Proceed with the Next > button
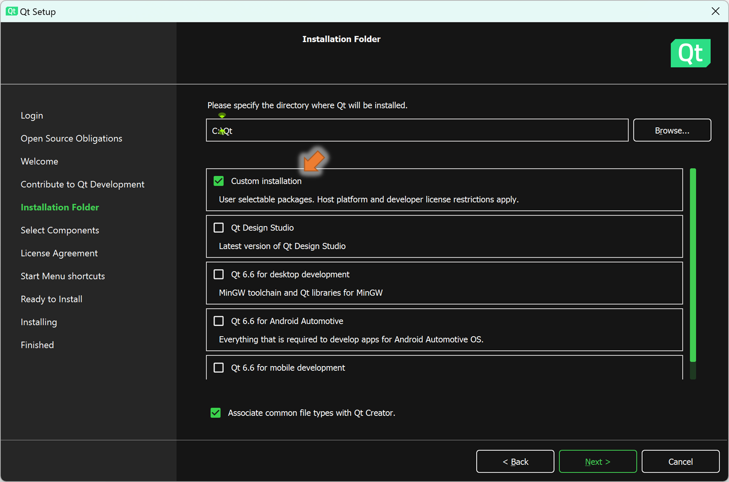Screen dimensions: 729x482 [x=598, y=461]
